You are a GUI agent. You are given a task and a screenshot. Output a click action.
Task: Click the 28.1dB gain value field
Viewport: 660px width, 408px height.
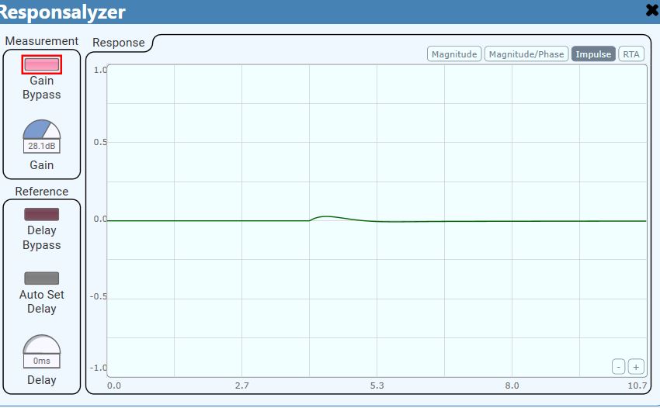coord(42,146)
